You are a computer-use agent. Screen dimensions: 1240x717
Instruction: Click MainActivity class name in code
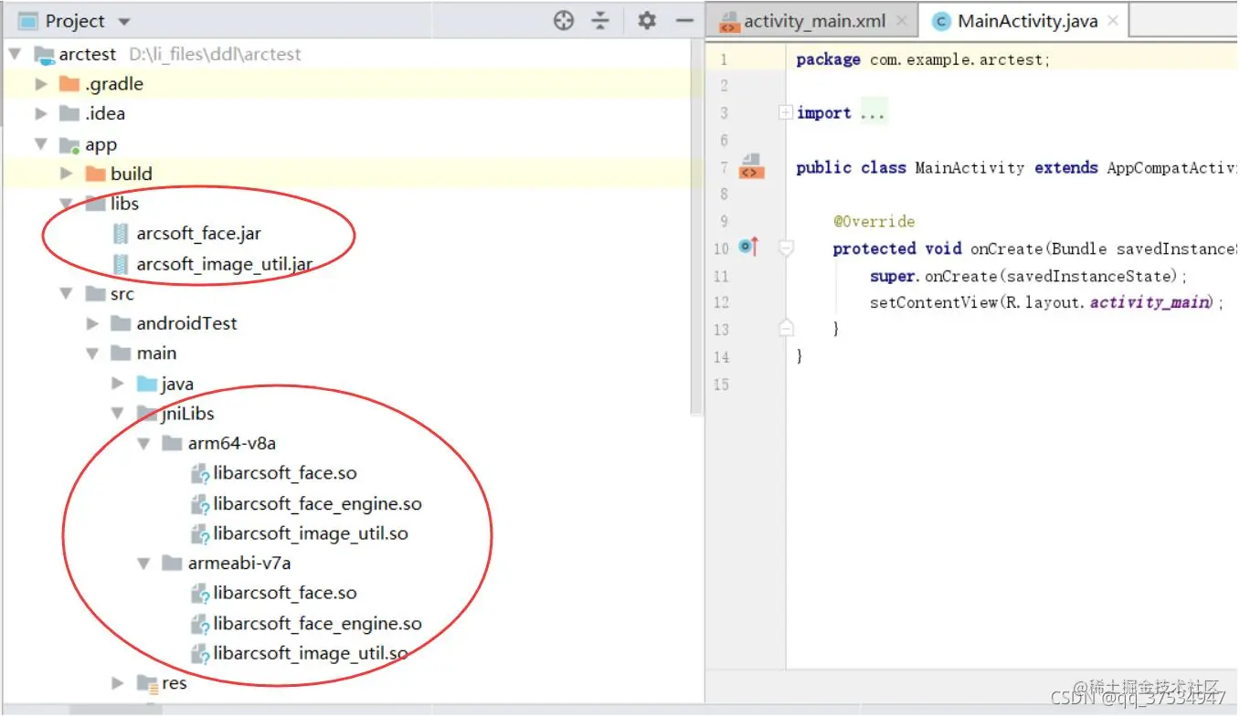pos(970,167)
